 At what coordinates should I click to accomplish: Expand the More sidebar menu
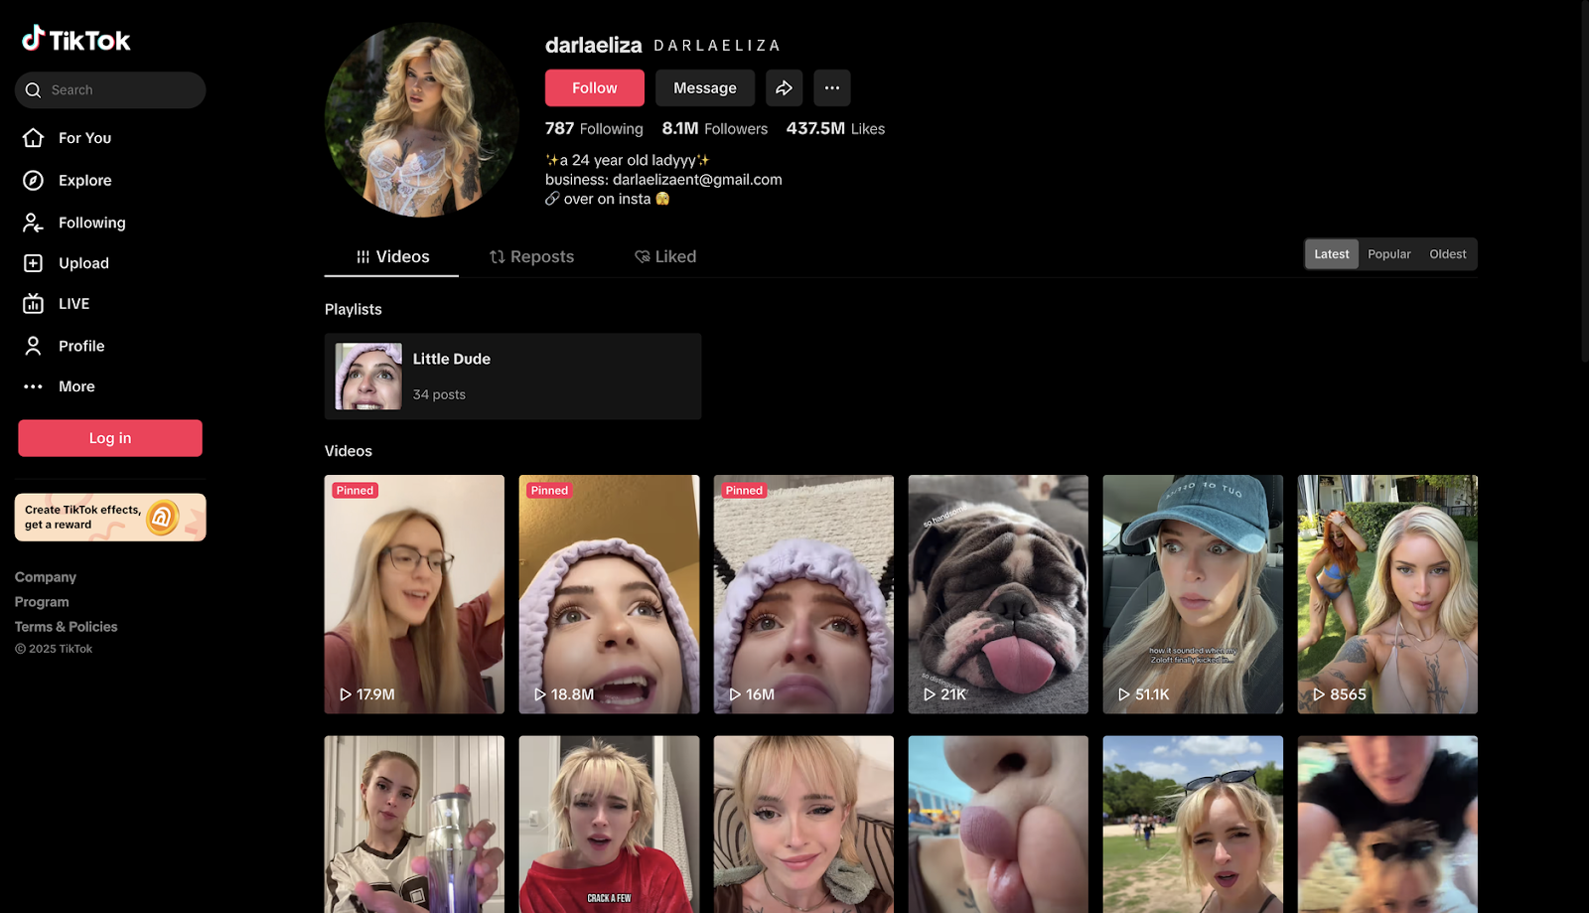coord(75,386)
